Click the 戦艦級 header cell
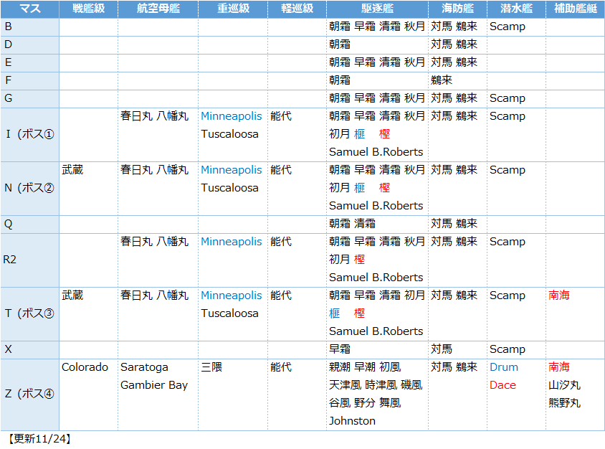Screen dimensions: 605x449 click(x=88, y=9)
